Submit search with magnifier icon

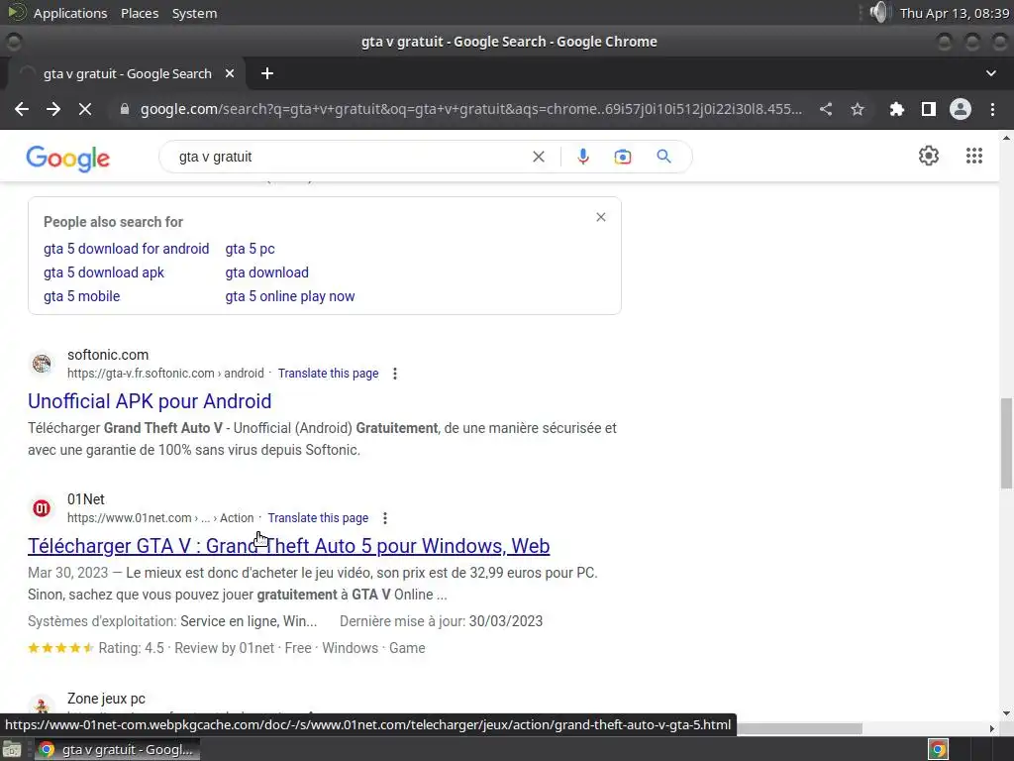click(663, 157)
